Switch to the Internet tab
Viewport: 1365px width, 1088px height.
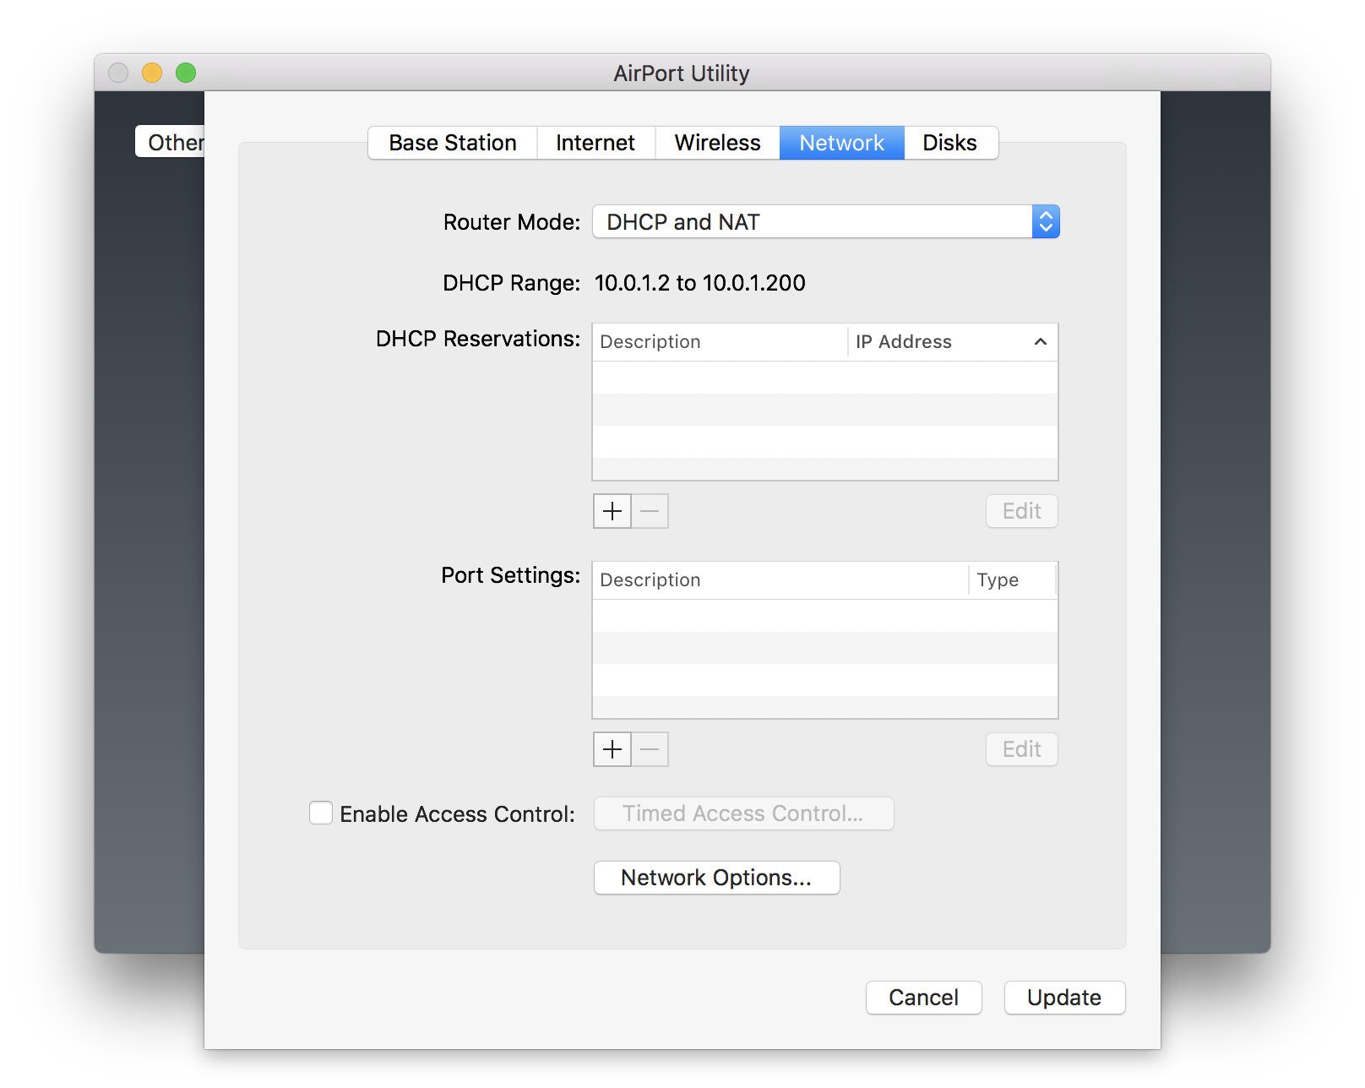pos(595,143)
